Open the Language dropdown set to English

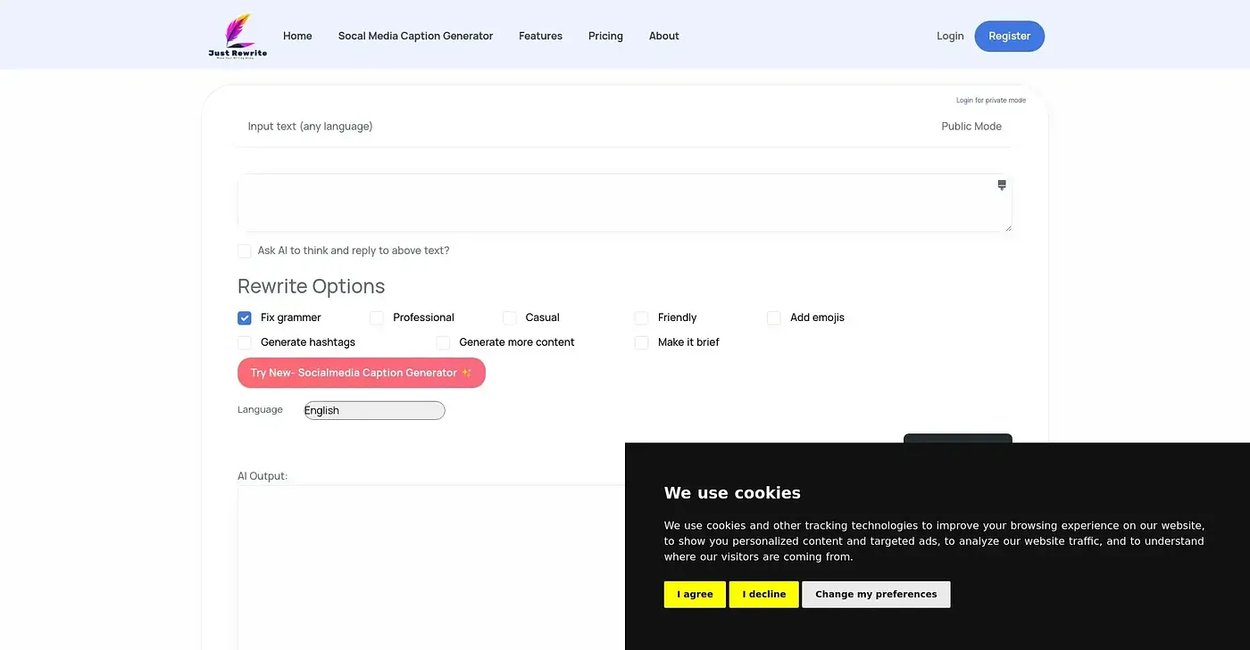click(x=374, y=410)
